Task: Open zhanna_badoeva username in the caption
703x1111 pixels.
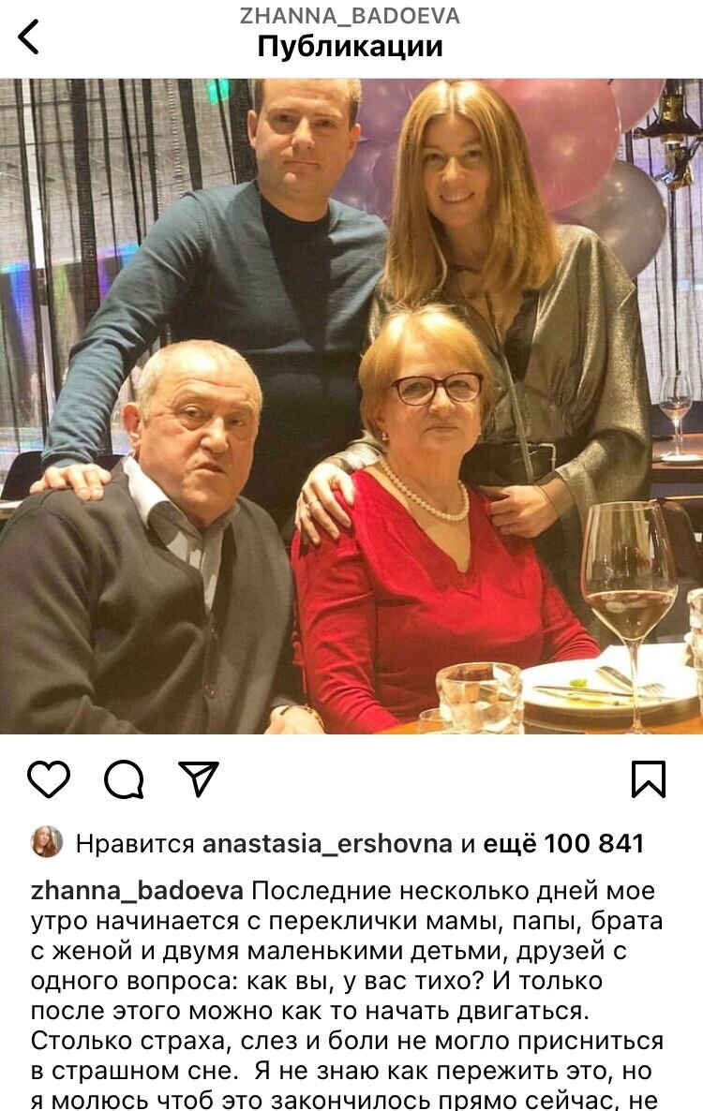Action: coord(138,891)
